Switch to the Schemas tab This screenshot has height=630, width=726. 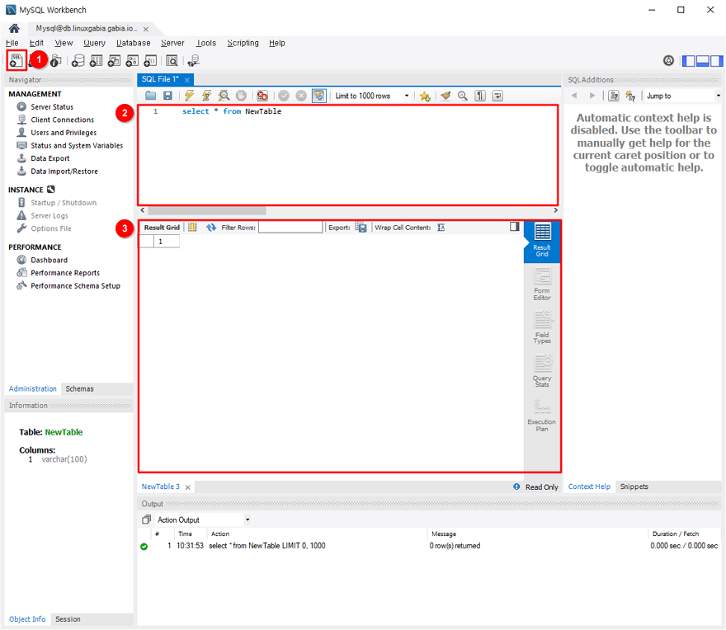point(80,389)
